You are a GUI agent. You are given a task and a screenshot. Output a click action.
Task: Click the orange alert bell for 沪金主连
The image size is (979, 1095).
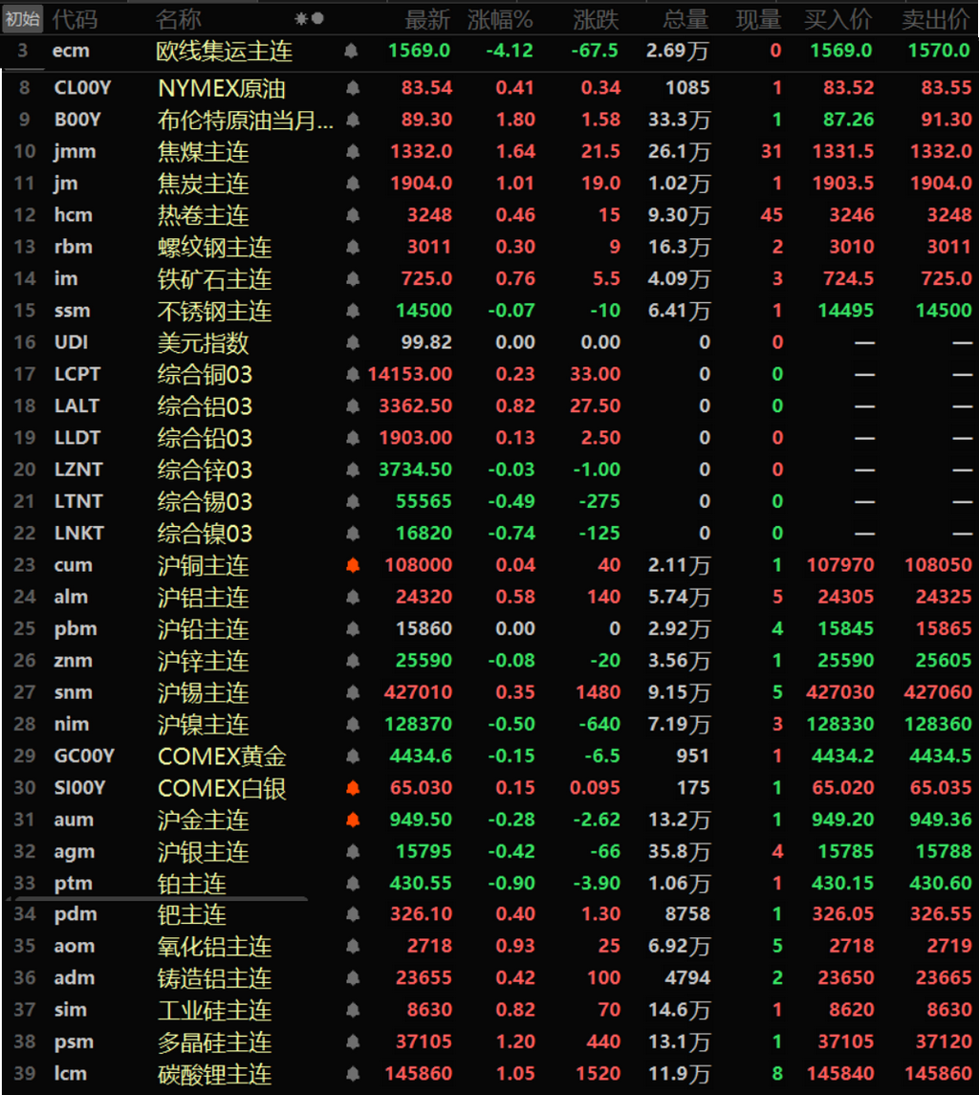pyautogui.click(x=354, y=820)
